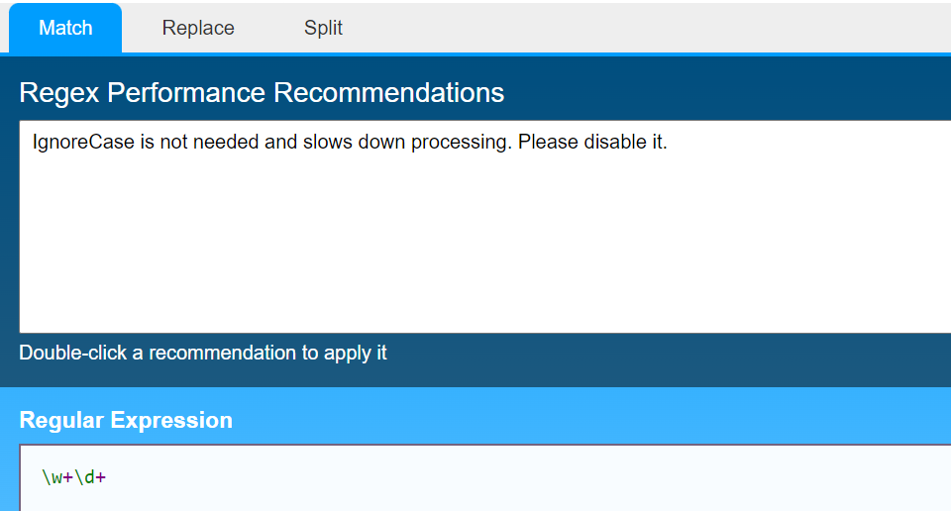Click the "Double-click a recommendation to apply it" hint
Image resolution: width=951 pixels, height=511 pixels.
202,353
